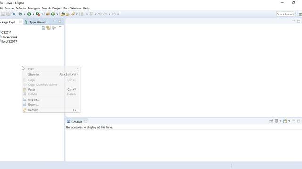
Task: Click the Focus on Active Task icon
Action: point(54,28)
